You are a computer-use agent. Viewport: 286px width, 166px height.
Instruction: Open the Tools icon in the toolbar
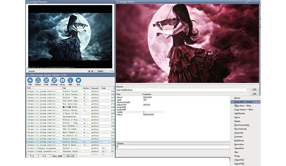[46, 81]
